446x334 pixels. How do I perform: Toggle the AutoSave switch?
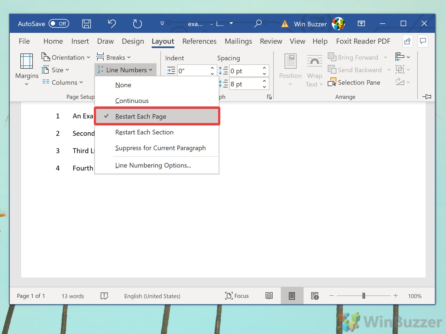[59, 24]
